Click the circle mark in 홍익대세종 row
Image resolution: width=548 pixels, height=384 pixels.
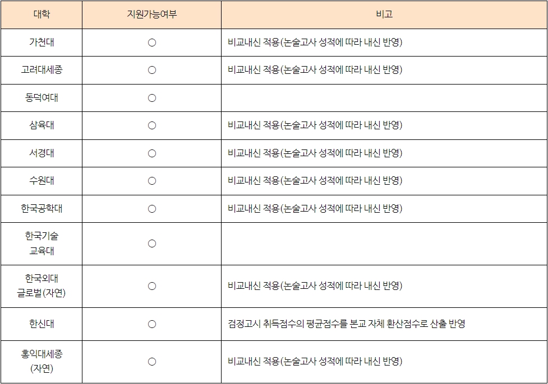[x=151, y=362]
